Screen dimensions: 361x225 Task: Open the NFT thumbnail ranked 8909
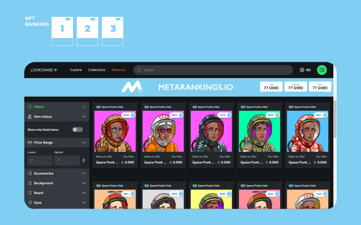(259, 131)
